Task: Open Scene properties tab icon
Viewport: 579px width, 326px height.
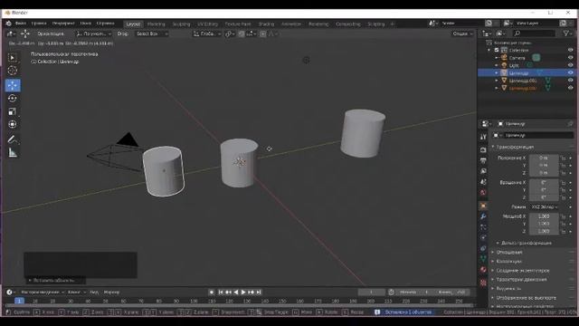Action: (x=483, y=182)
